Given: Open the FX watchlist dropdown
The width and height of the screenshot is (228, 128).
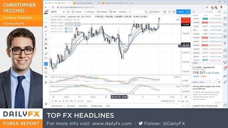Looking at the screenshot, I should (x=194, y=12).
